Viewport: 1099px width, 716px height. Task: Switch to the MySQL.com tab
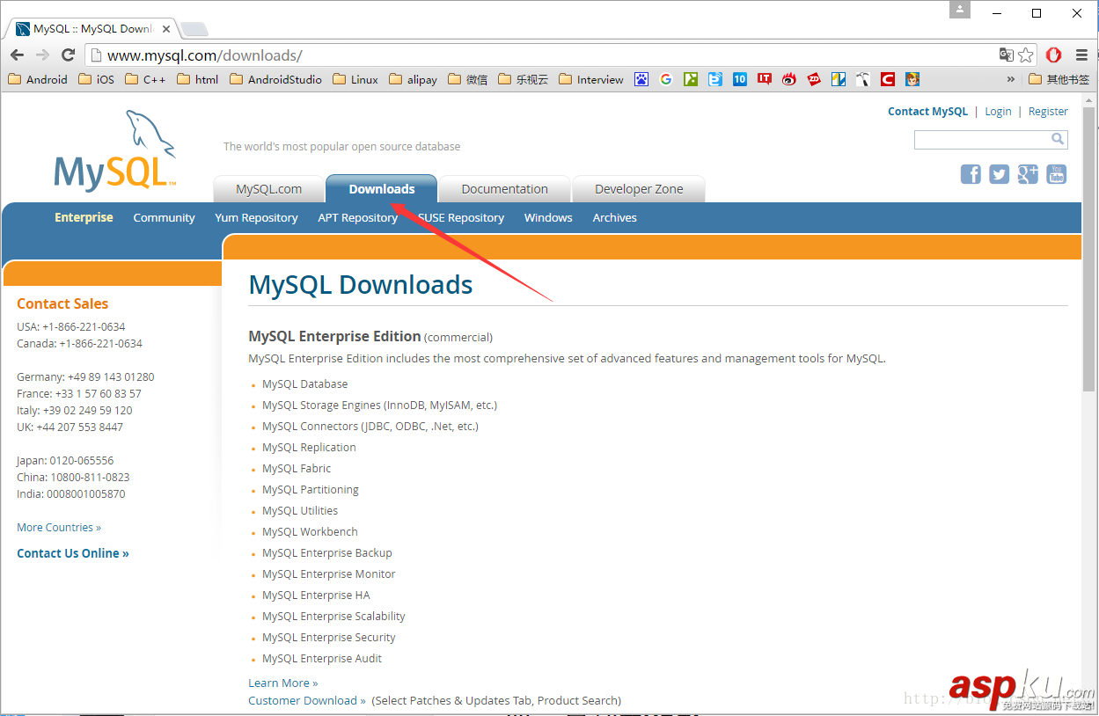pos(268,189)
